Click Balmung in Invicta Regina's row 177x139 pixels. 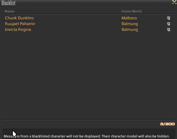130,30
